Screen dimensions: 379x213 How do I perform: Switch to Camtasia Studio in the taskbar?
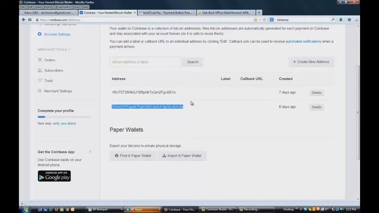pos(219,209)
